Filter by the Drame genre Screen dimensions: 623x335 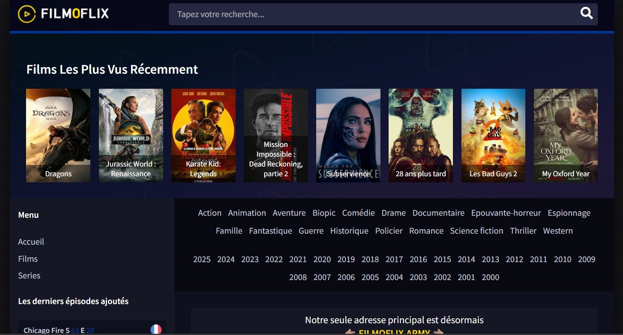pos(393,213)
